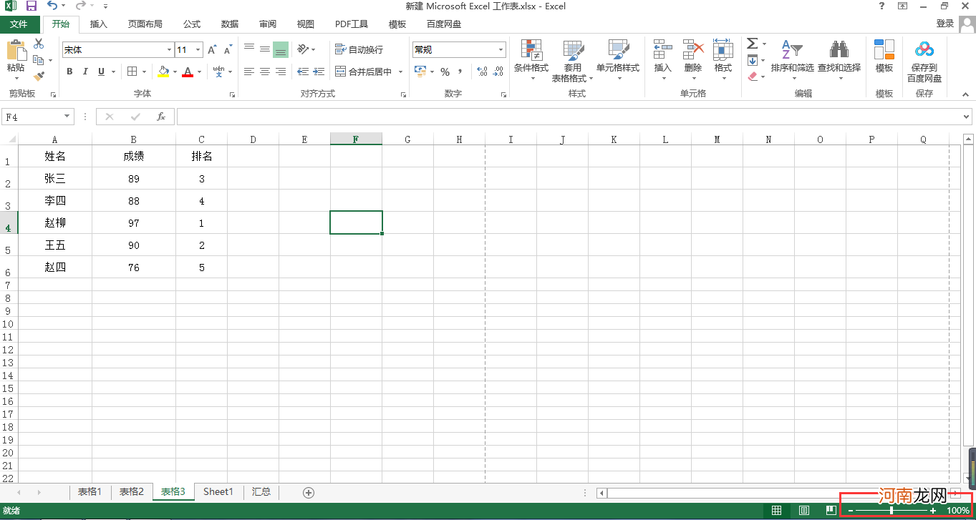The height and width of the screenshot is (520, 976).
Task: Decrease font size with smaller A icon
Action: (228, 50)
